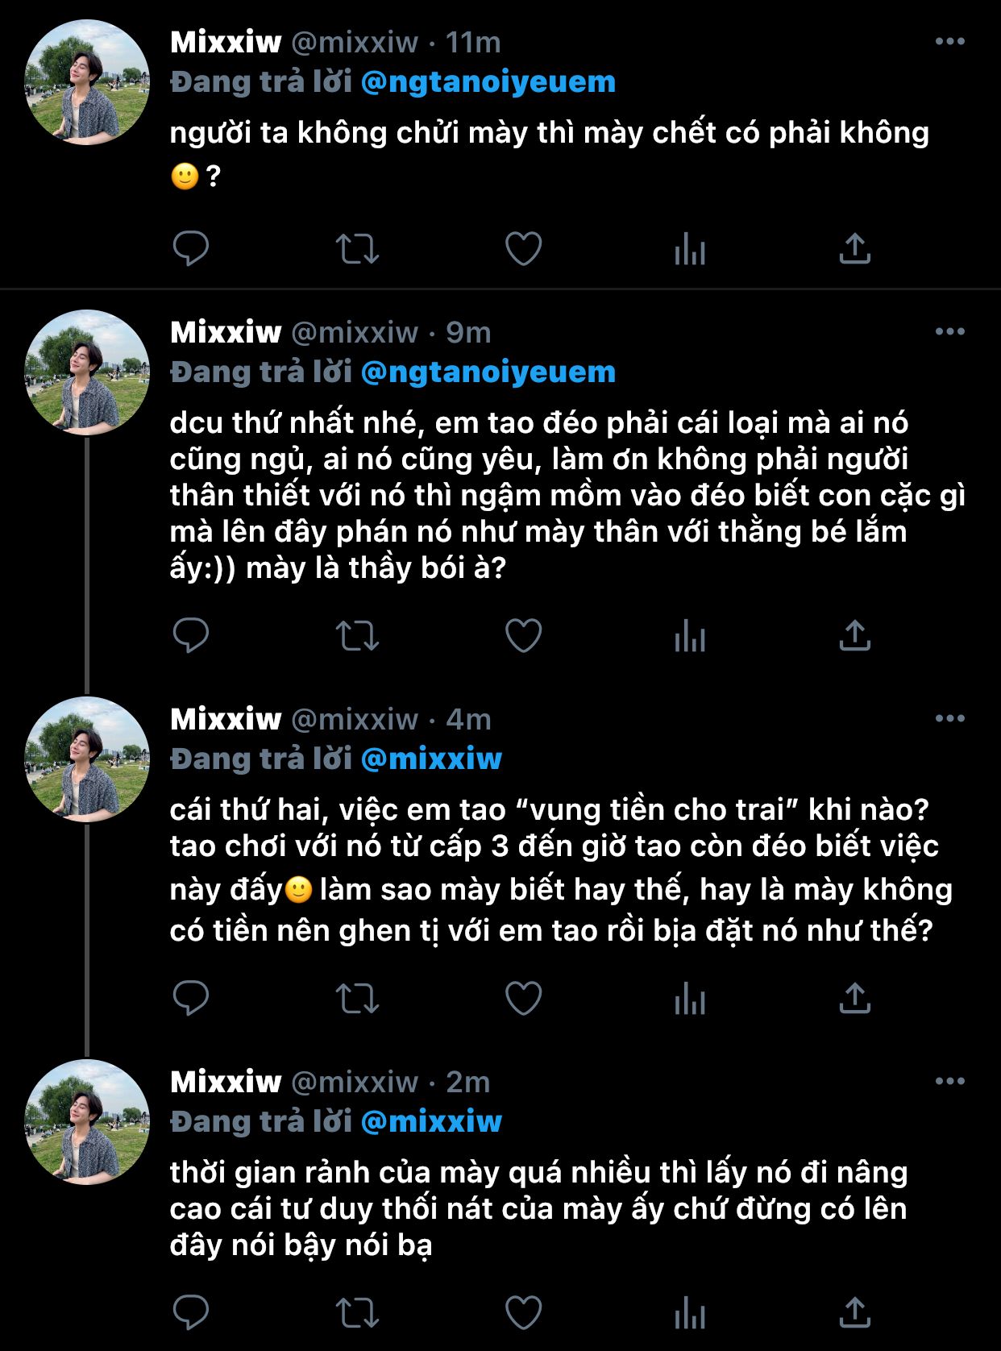Retweet the 2m tweet

[x=357, y=1313]
